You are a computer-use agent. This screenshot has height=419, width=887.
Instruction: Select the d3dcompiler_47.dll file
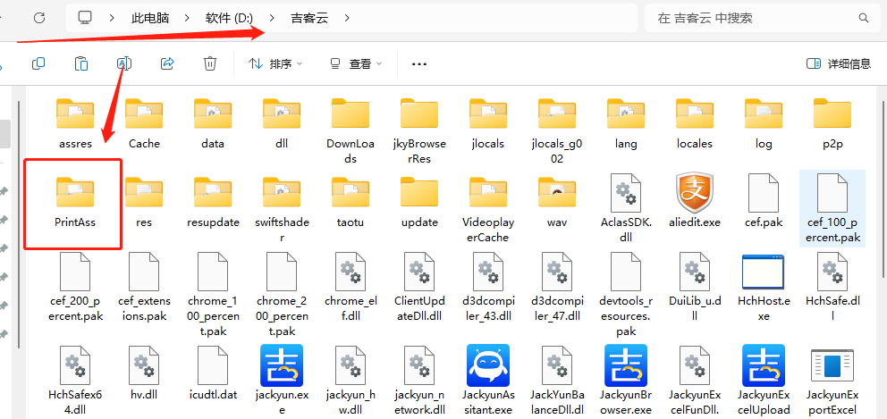(557, 288)
